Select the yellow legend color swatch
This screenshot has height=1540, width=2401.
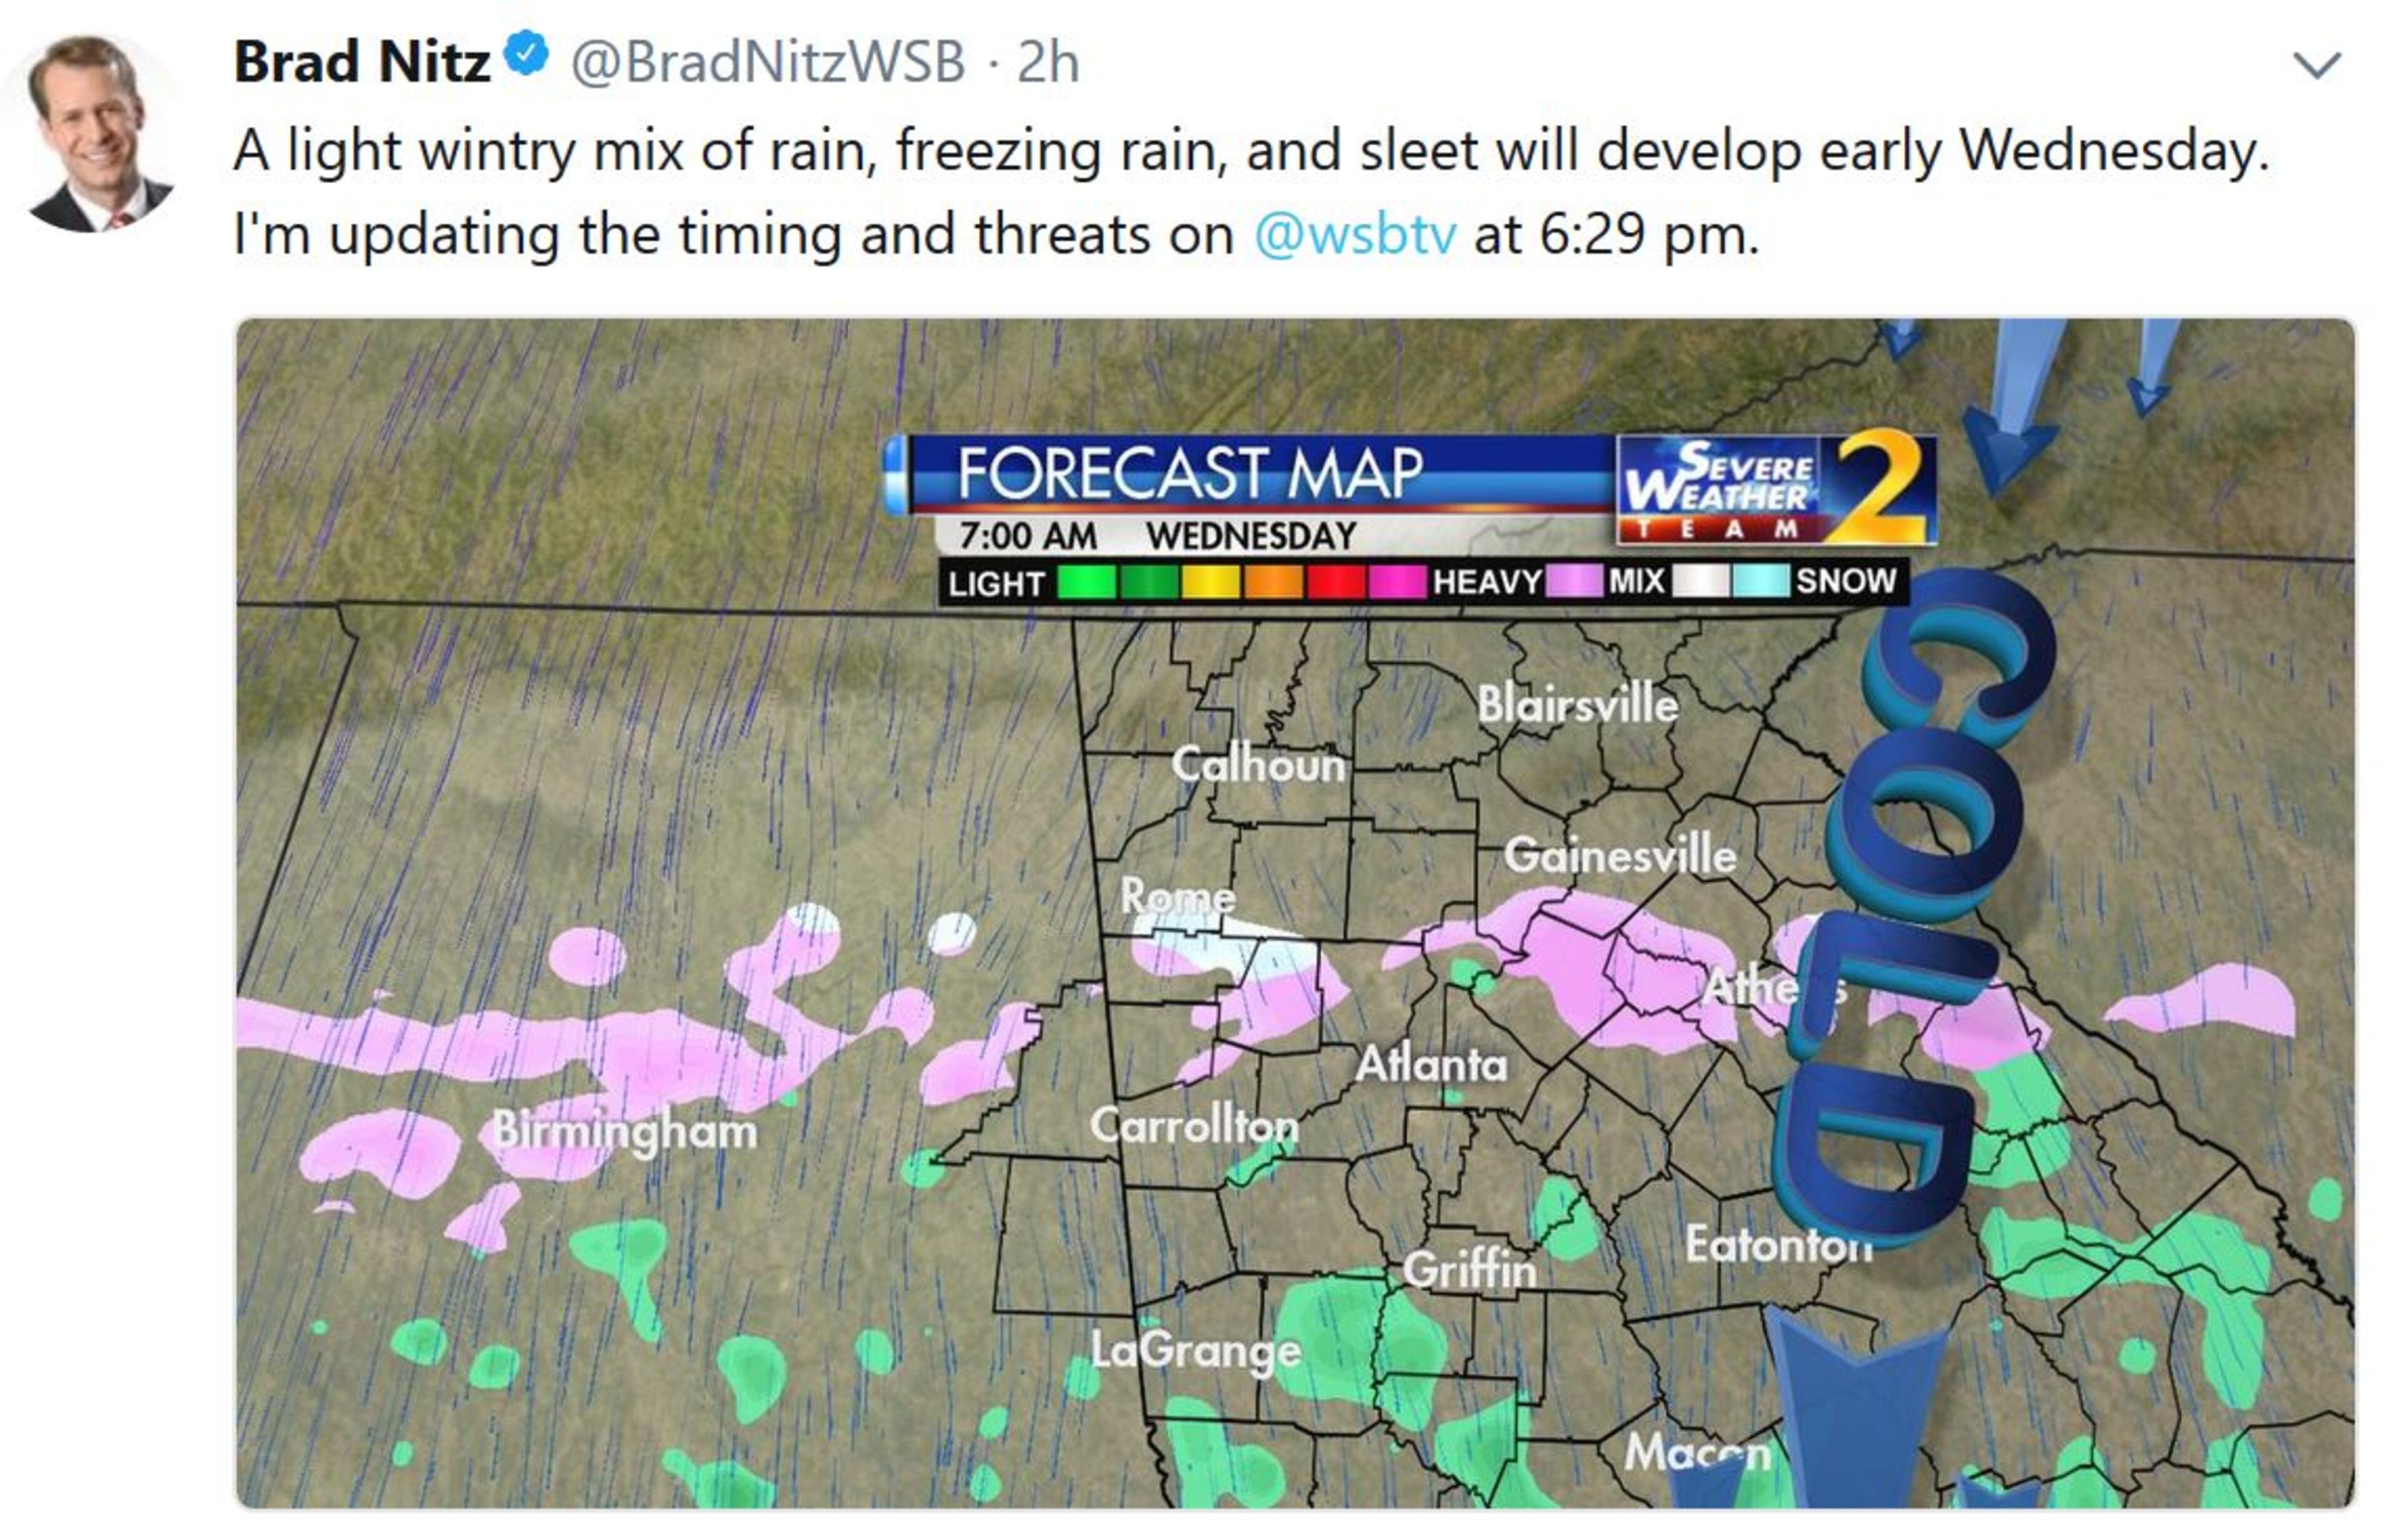pyautogui.click(x=1211, y=582)
